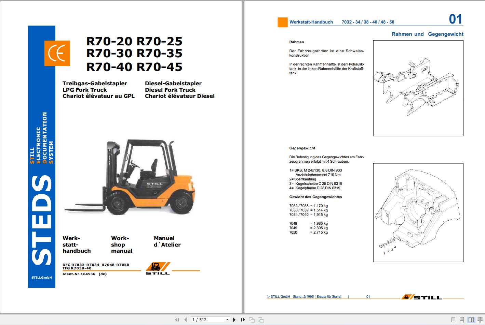Open the page number dropdown arrow
The image size is (485, 325).
[x=227, y=320]
